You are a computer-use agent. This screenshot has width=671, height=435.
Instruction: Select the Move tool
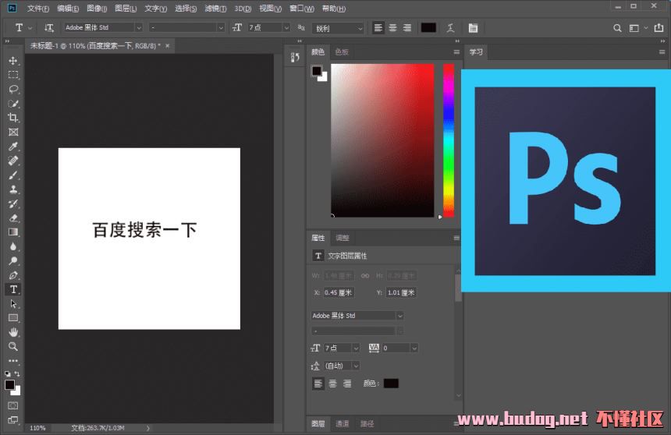pyautogui.click(x=13, y=61)
